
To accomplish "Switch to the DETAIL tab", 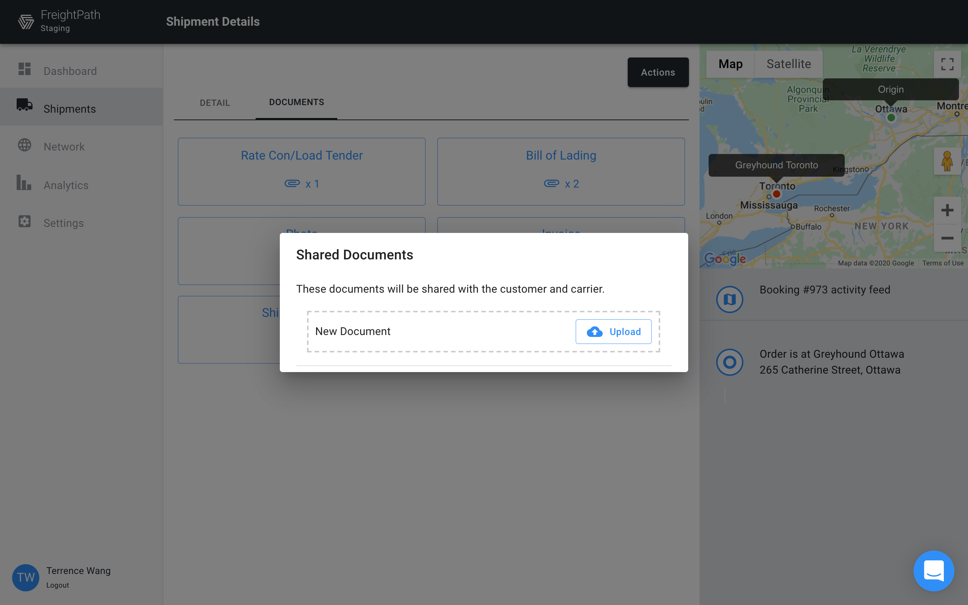I will coord(215,103).
